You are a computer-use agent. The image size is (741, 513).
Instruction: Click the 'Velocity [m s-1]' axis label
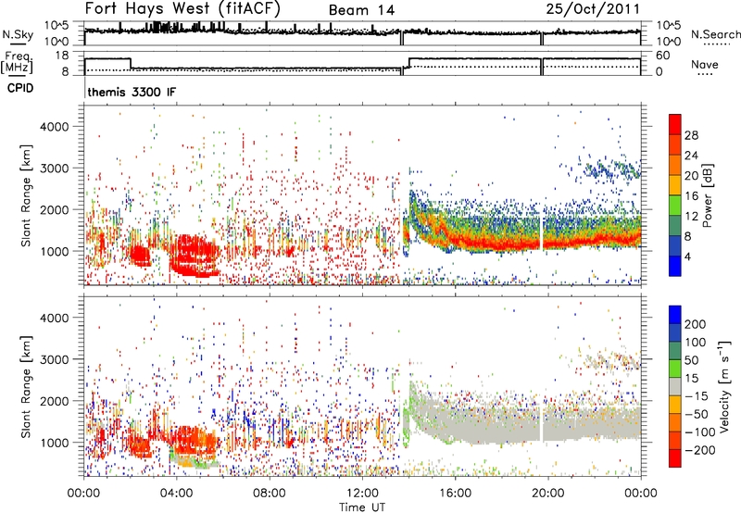pos(723,386)
